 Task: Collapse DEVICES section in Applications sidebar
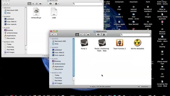click(x=51, y=39)
